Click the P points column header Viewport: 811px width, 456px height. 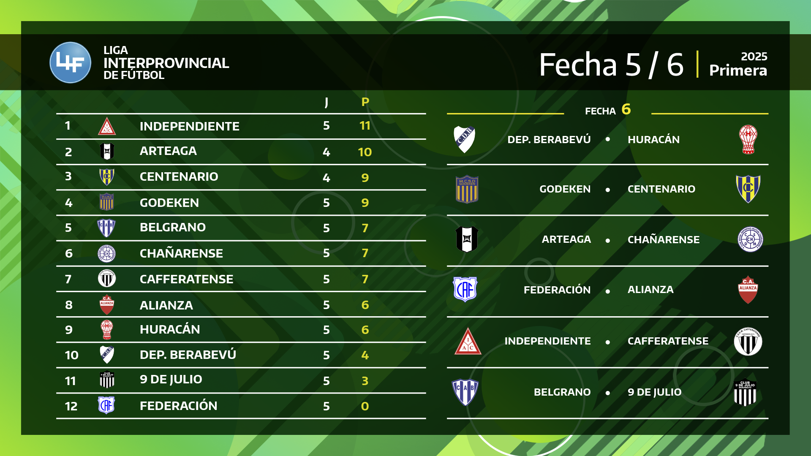(x=365, y=102)
